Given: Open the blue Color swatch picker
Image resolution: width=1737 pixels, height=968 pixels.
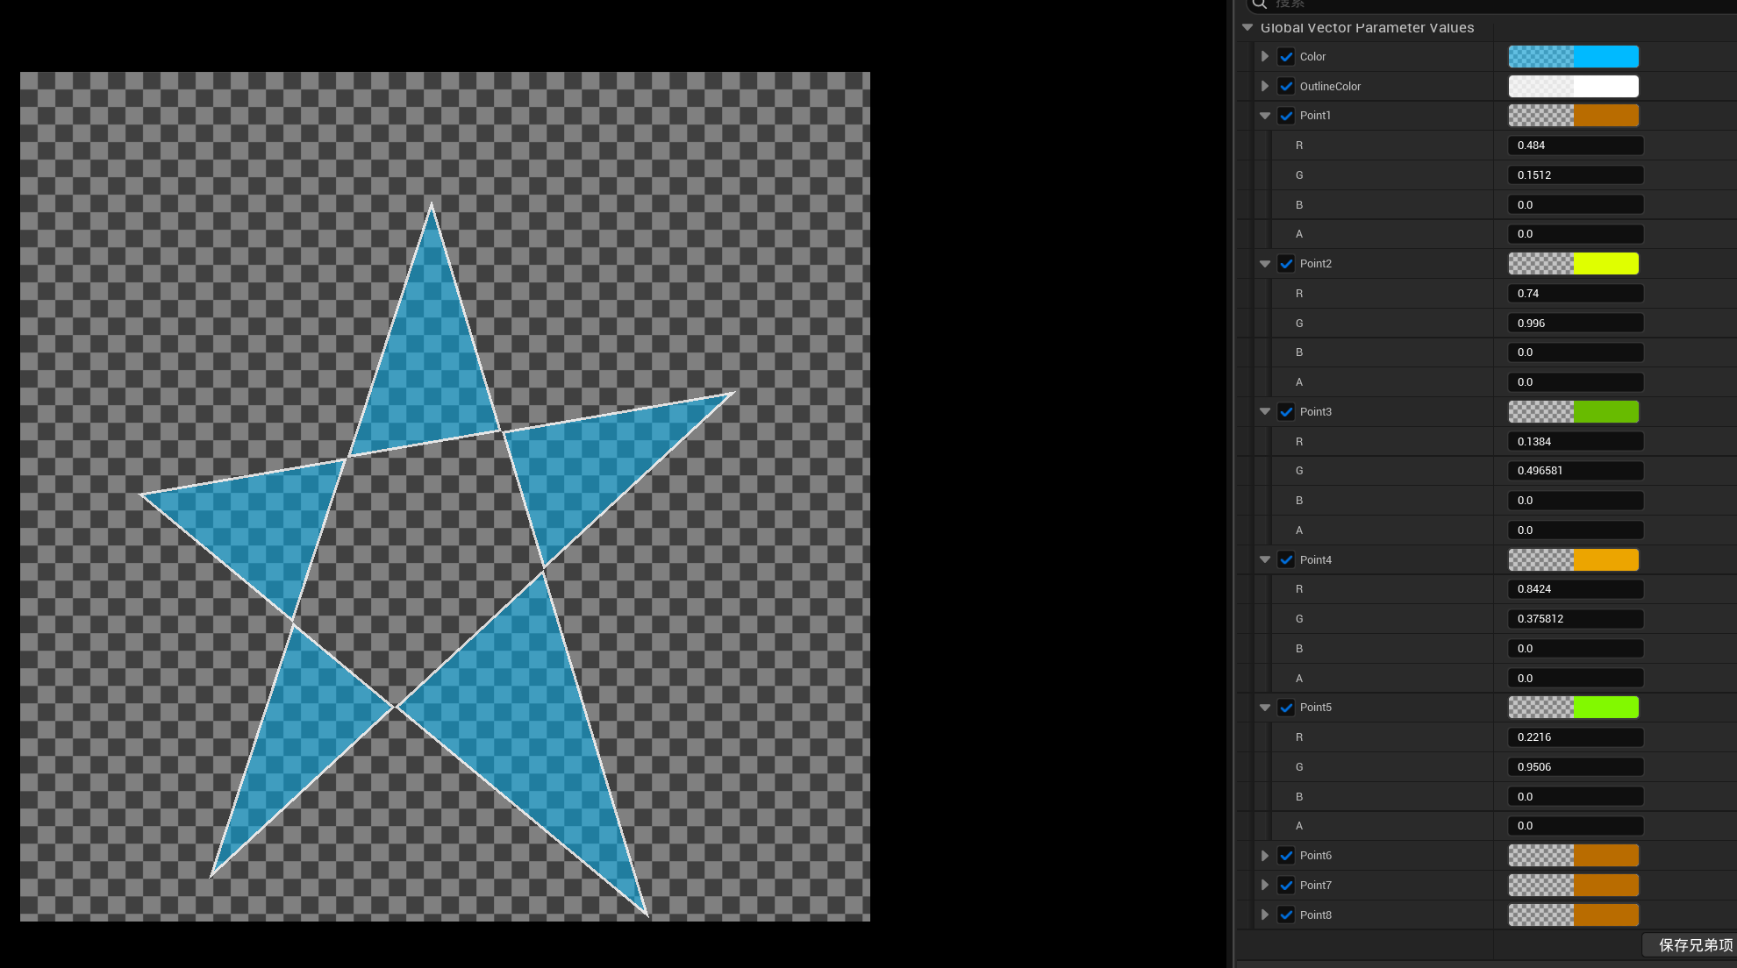Looking at the screenshot, I should (1573, 57).
